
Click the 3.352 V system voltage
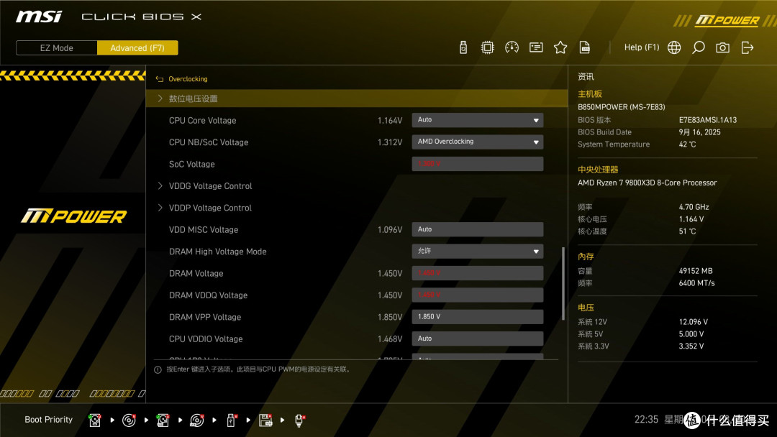(x=691, y=346)
